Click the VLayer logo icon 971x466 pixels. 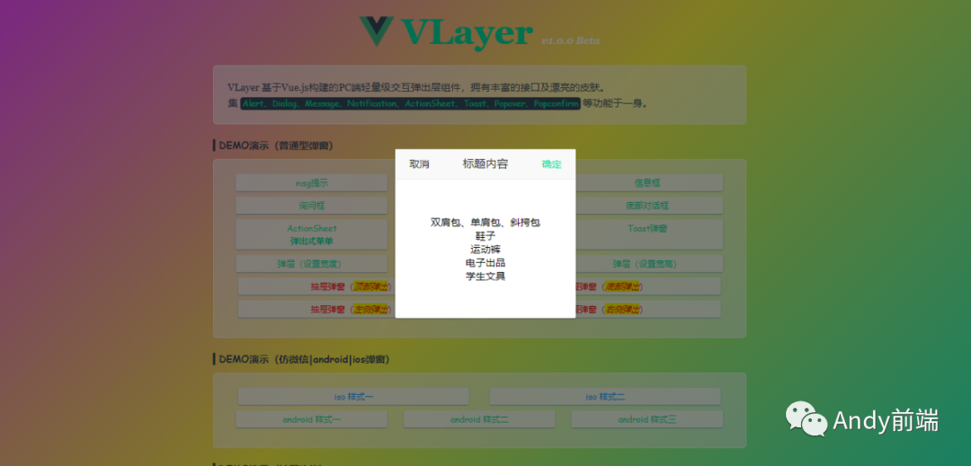(377, 31)
